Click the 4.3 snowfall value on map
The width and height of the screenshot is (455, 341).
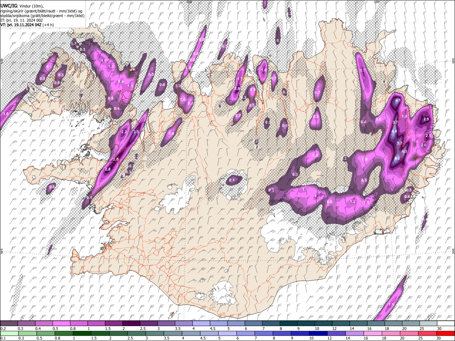404,151
